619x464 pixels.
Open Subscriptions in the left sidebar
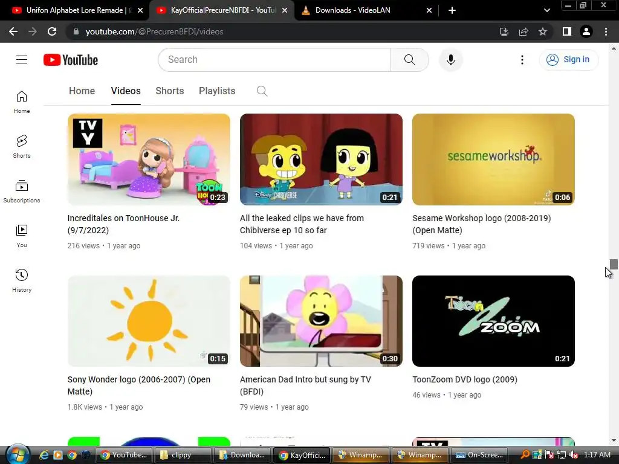click(x=22, y=192)
